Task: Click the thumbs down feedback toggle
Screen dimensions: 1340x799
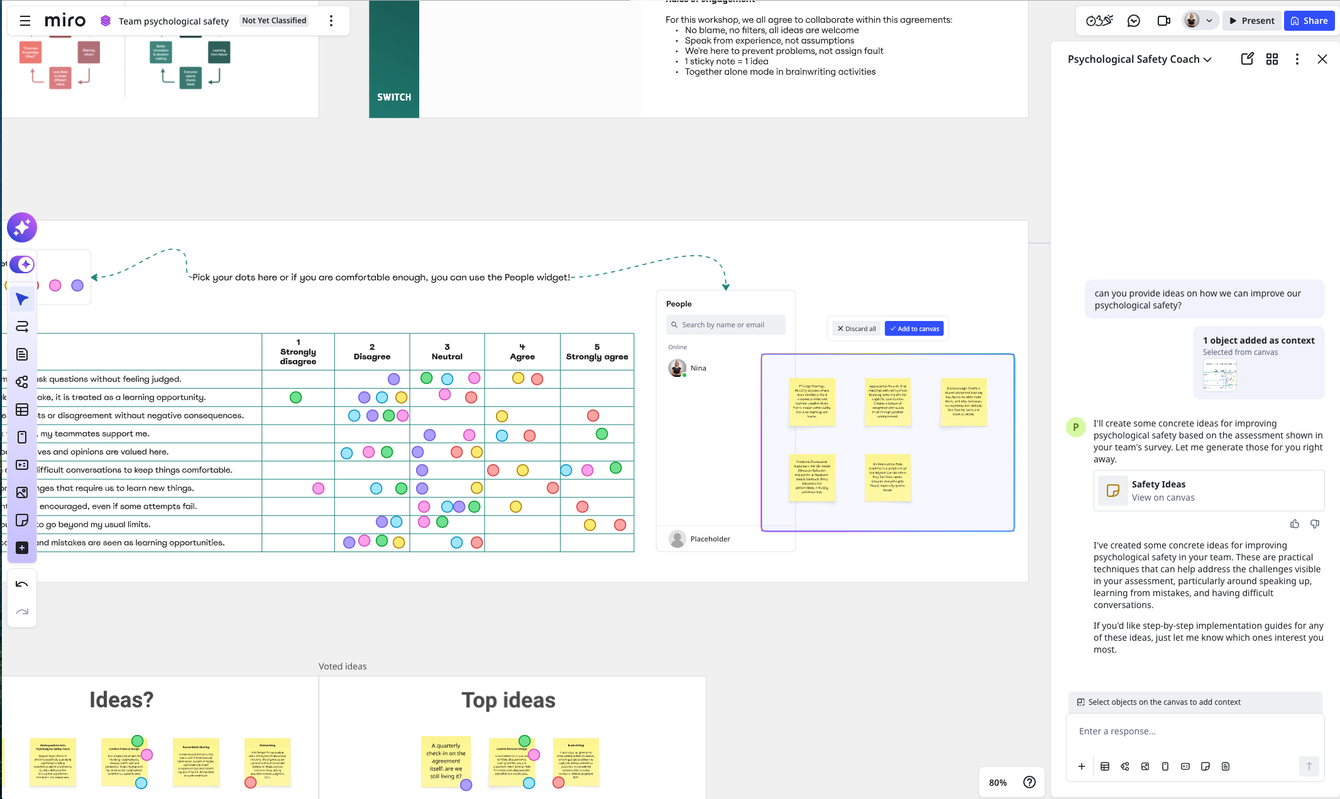Action: pyautogui.click(x=1314, y=524)
